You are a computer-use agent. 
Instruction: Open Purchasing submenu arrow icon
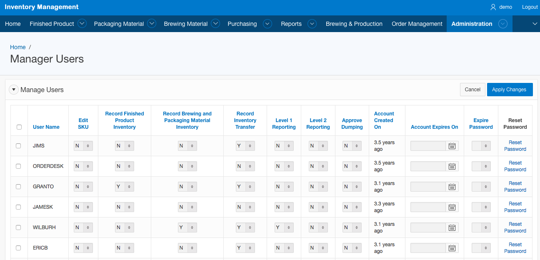pyautogui.click(x=267, y=24)
